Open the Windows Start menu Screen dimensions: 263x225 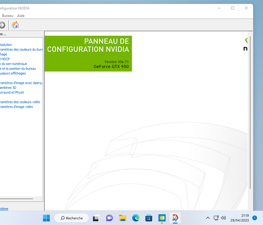46,218
